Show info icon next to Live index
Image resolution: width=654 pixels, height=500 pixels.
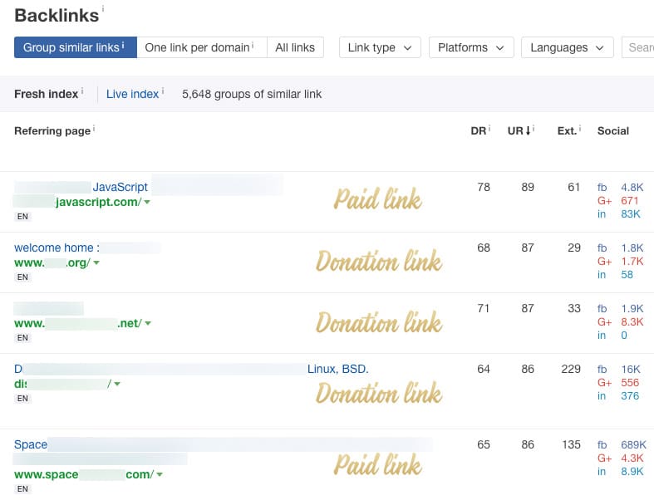click(x=163, y=91)
